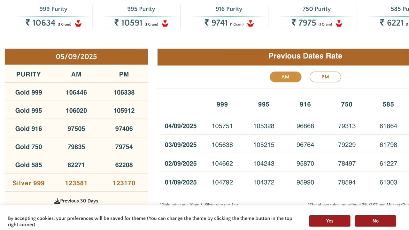This screenshot has width=409, height=230.
Task: Decline cookies with the No button
Action: point(375,221)
